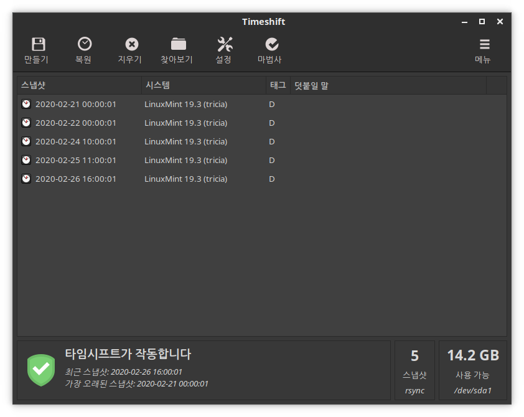
Task: Select snapshot date 2020-02-21 00:00:01
Action: (x=76, y=105)
